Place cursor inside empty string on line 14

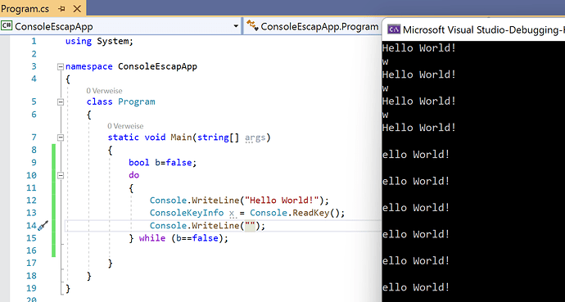tap(250, 226)
